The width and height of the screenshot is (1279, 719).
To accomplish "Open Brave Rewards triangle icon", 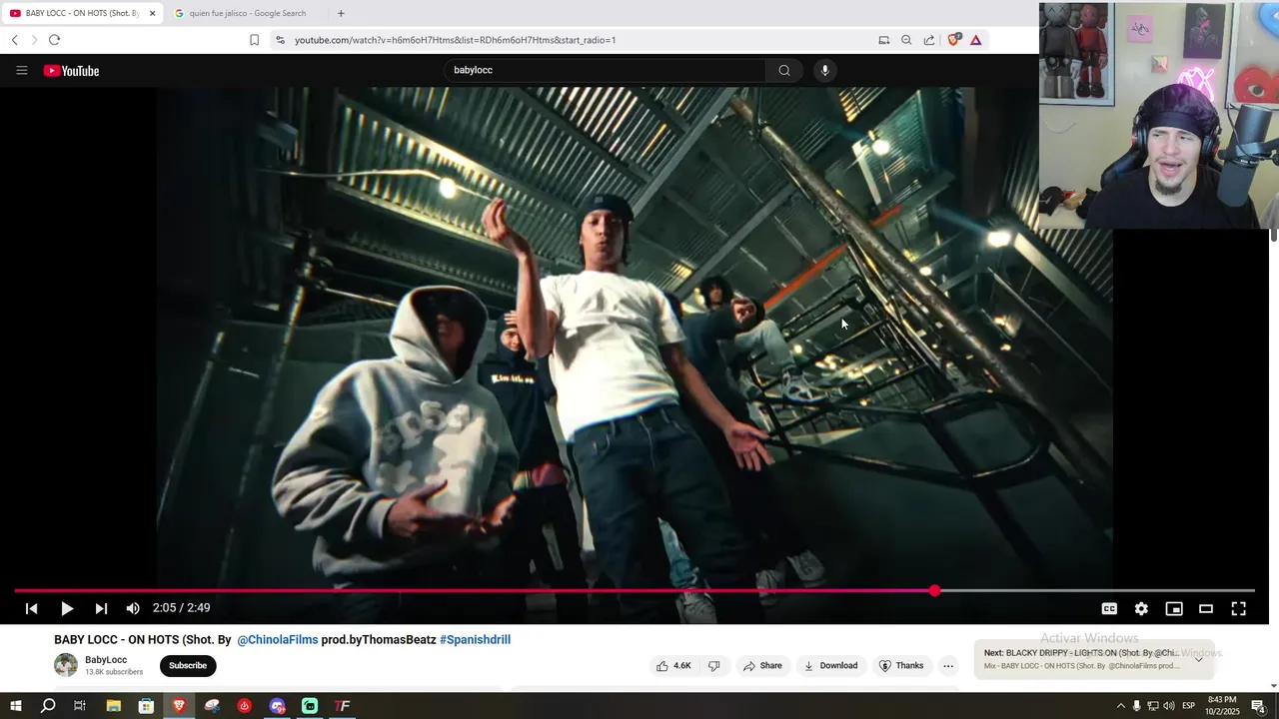I will 975,40.
